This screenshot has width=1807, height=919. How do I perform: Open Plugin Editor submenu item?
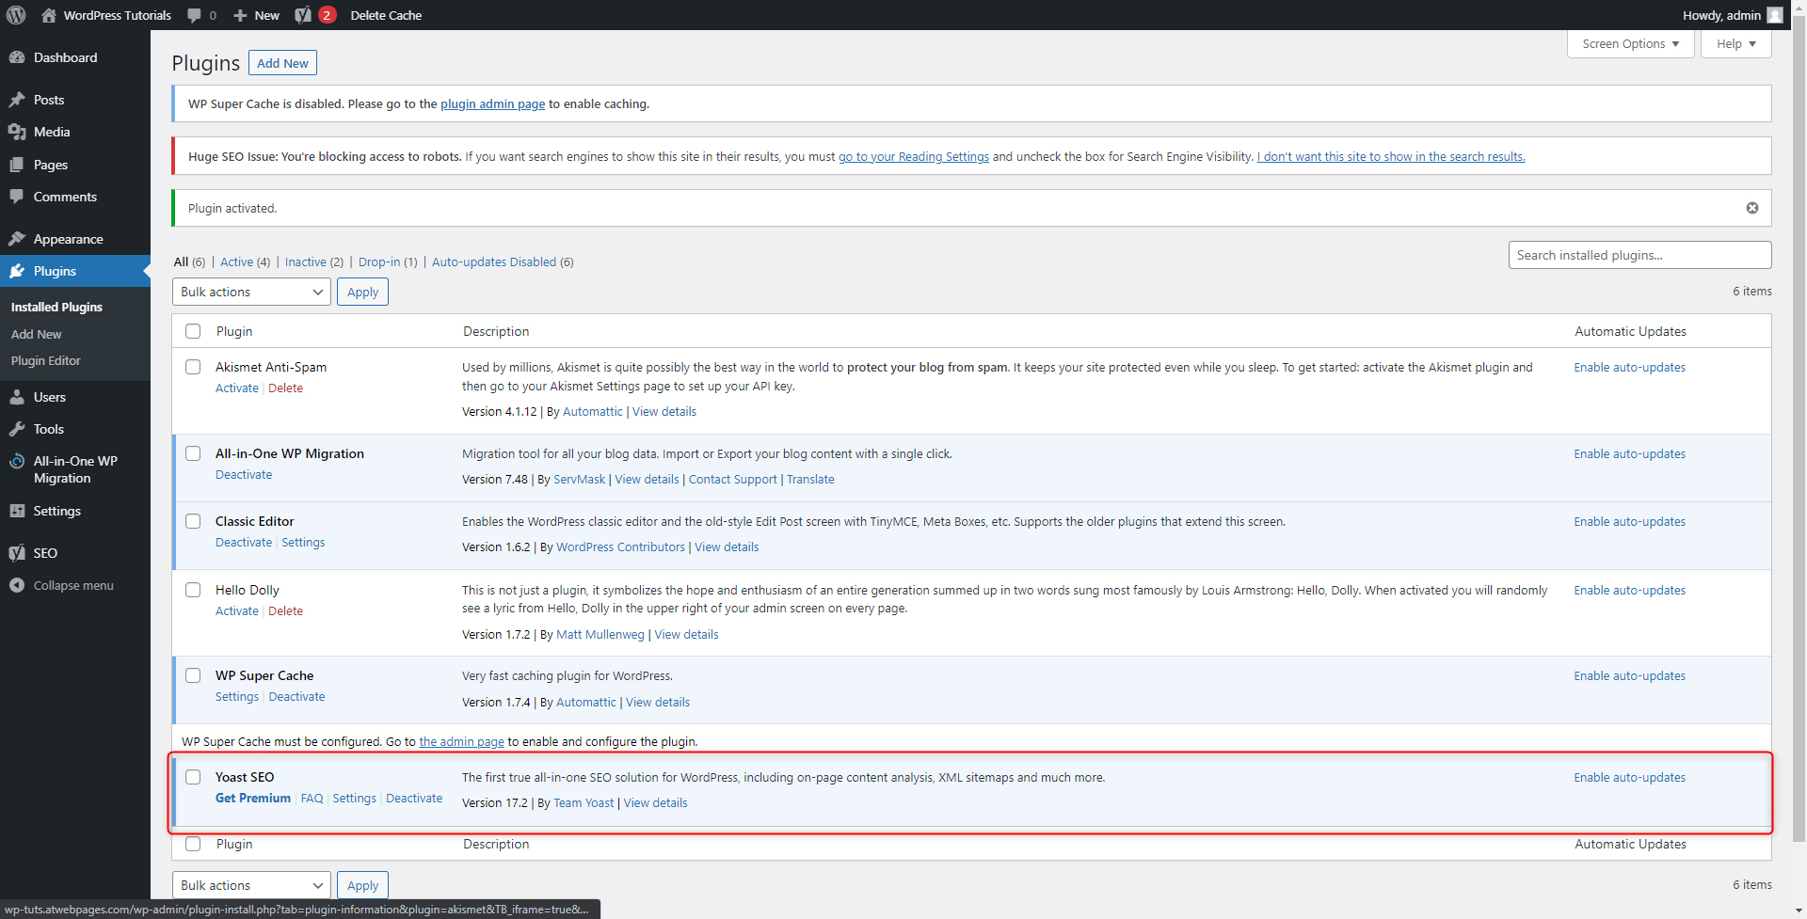(x=46, y=360)
